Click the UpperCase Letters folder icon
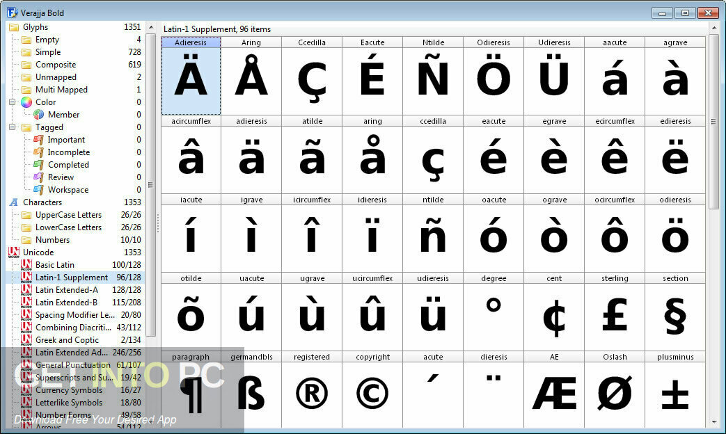 point(27,215)
